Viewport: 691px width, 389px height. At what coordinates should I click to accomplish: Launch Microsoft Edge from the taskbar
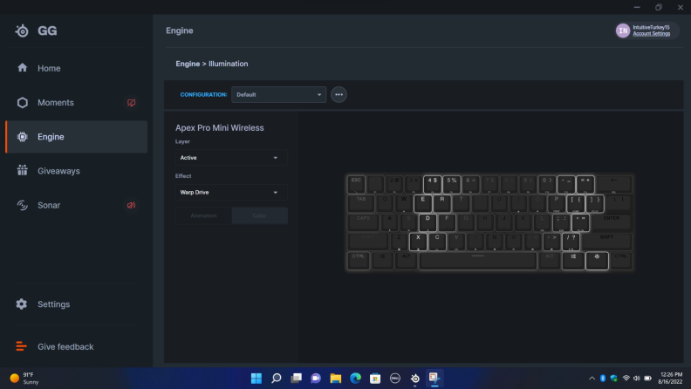tap(356, 378)
